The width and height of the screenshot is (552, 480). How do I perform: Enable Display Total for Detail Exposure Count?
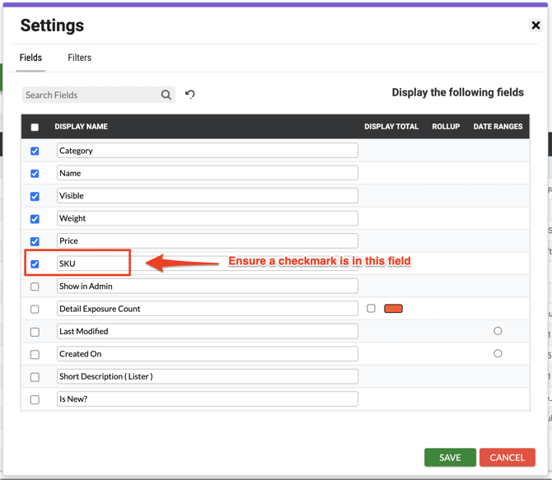click(371, 309)
